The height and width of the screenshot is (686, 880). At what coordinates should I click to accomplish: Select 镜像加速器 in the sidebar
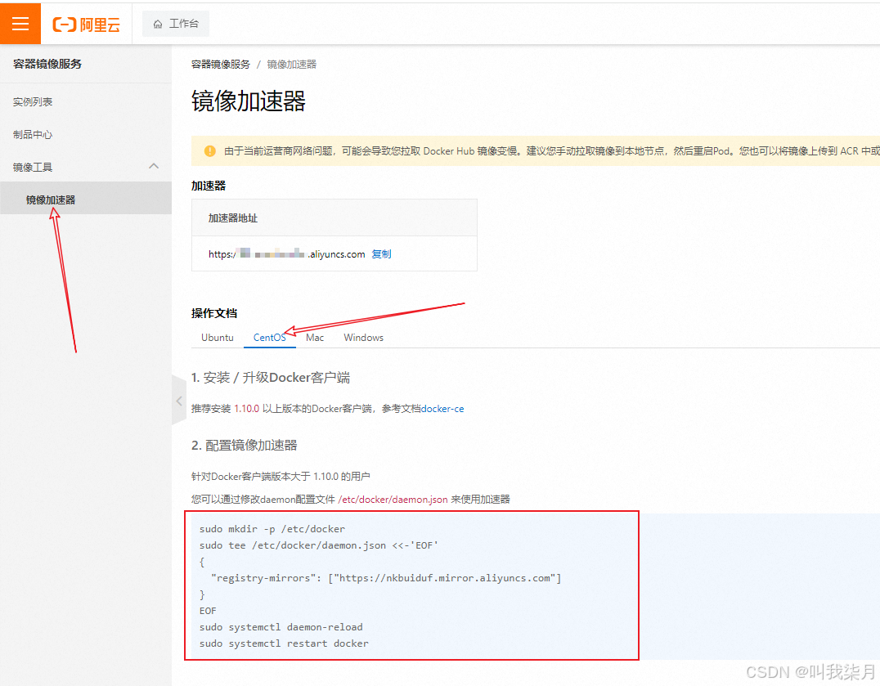(x=86, y=198)
